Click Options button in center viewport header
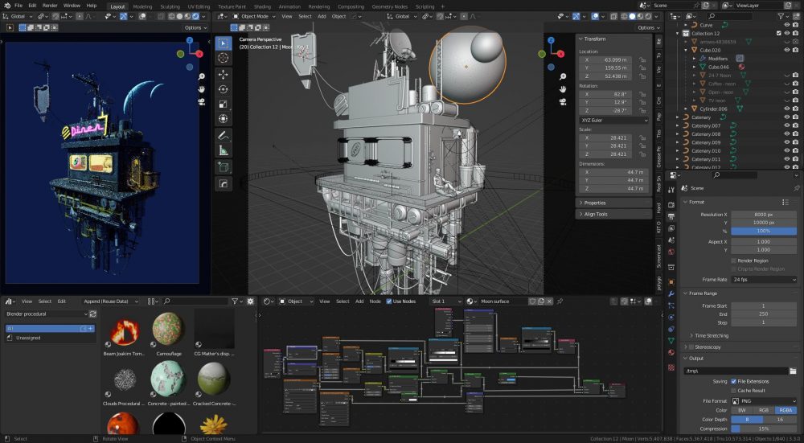 (648, 27)
